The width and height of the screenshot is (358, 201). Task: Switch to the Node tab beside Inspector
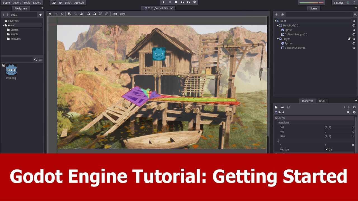point(322,101)
